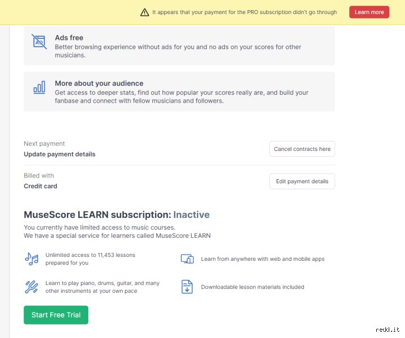Click Unlimited access to 11,453 lessons text
The image size is (405, 338).
91,259
